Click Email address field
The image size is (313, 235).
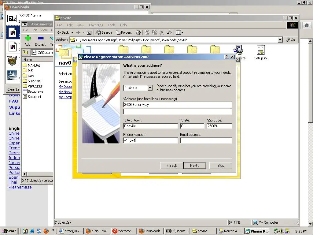point(206,140)
